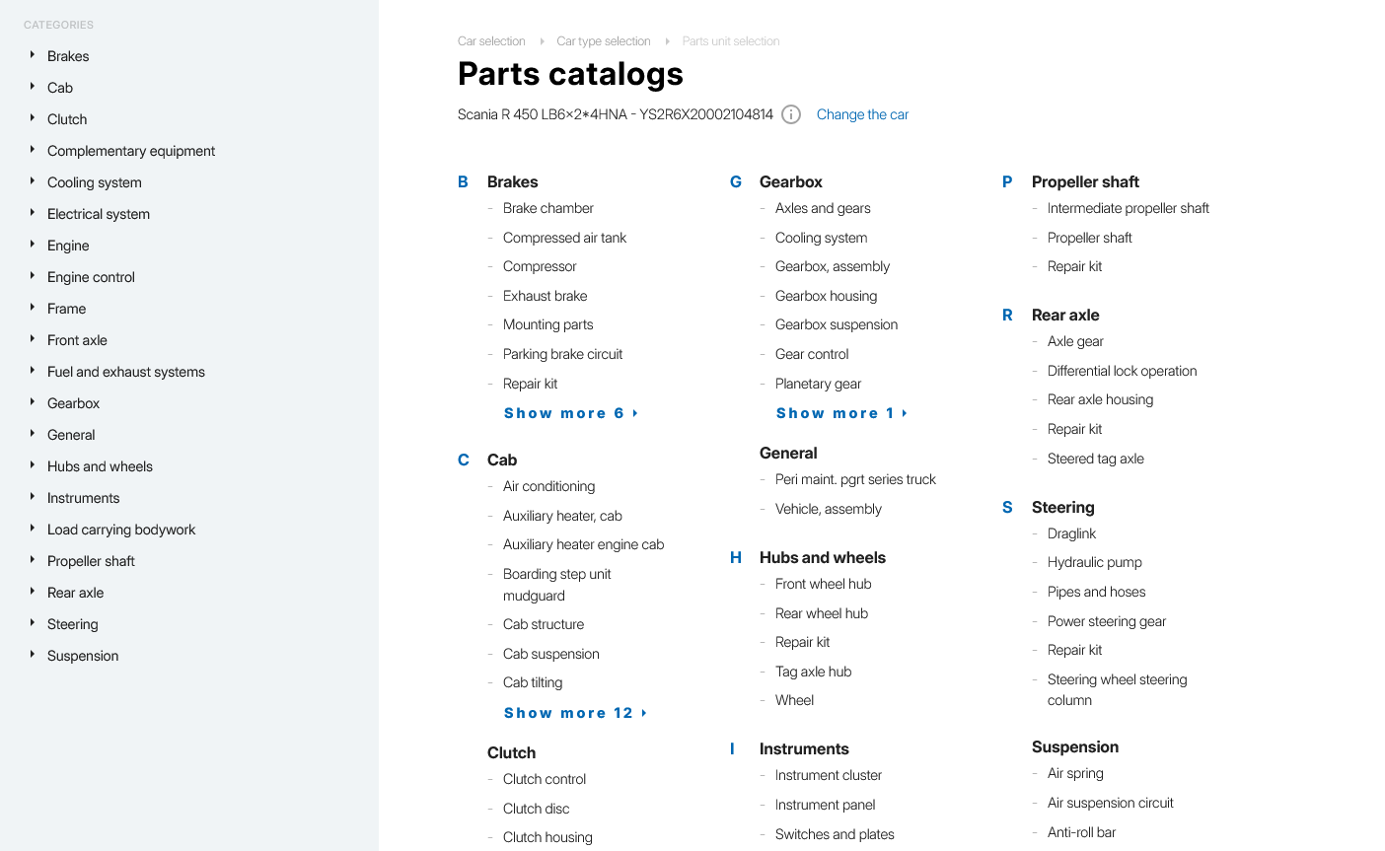Viewport: 1385px width, 851px height.
Task: Show 6 more Brakes parts
Action: [x=570, y=413]
